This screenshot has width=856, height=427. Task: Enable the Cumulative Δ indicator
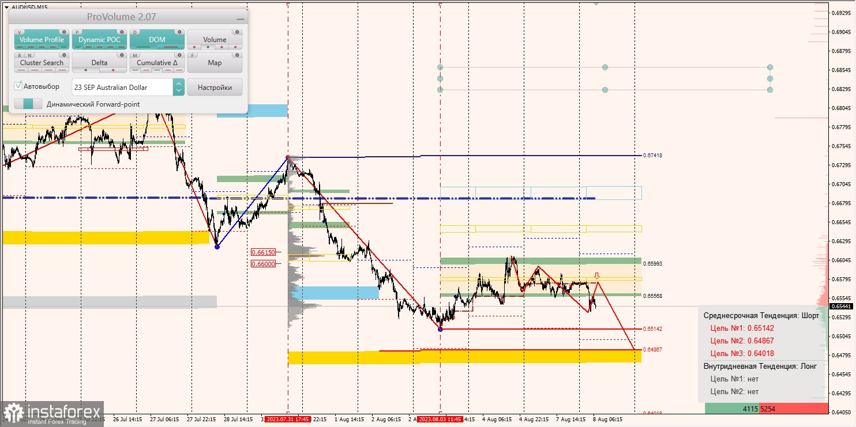click(157, 62)
